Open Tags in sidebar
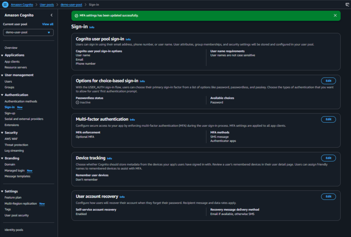Screen dimensions: 351x237 [8, 209]
